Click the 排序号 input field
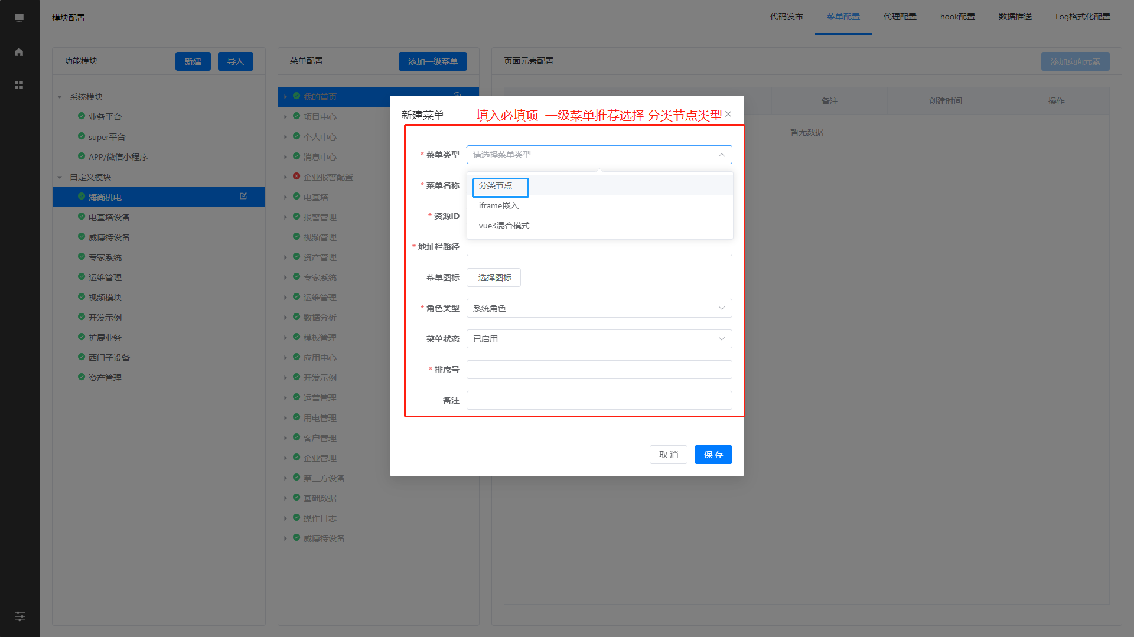The height and width of the screenshot is (637, 1134). tap(599, 370)
